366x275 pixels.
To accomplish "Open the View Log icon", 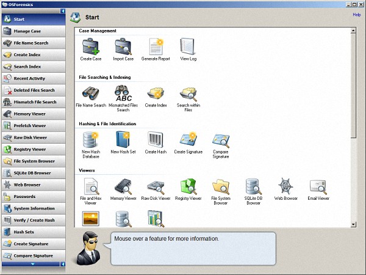I will click(x=188, y=47).
